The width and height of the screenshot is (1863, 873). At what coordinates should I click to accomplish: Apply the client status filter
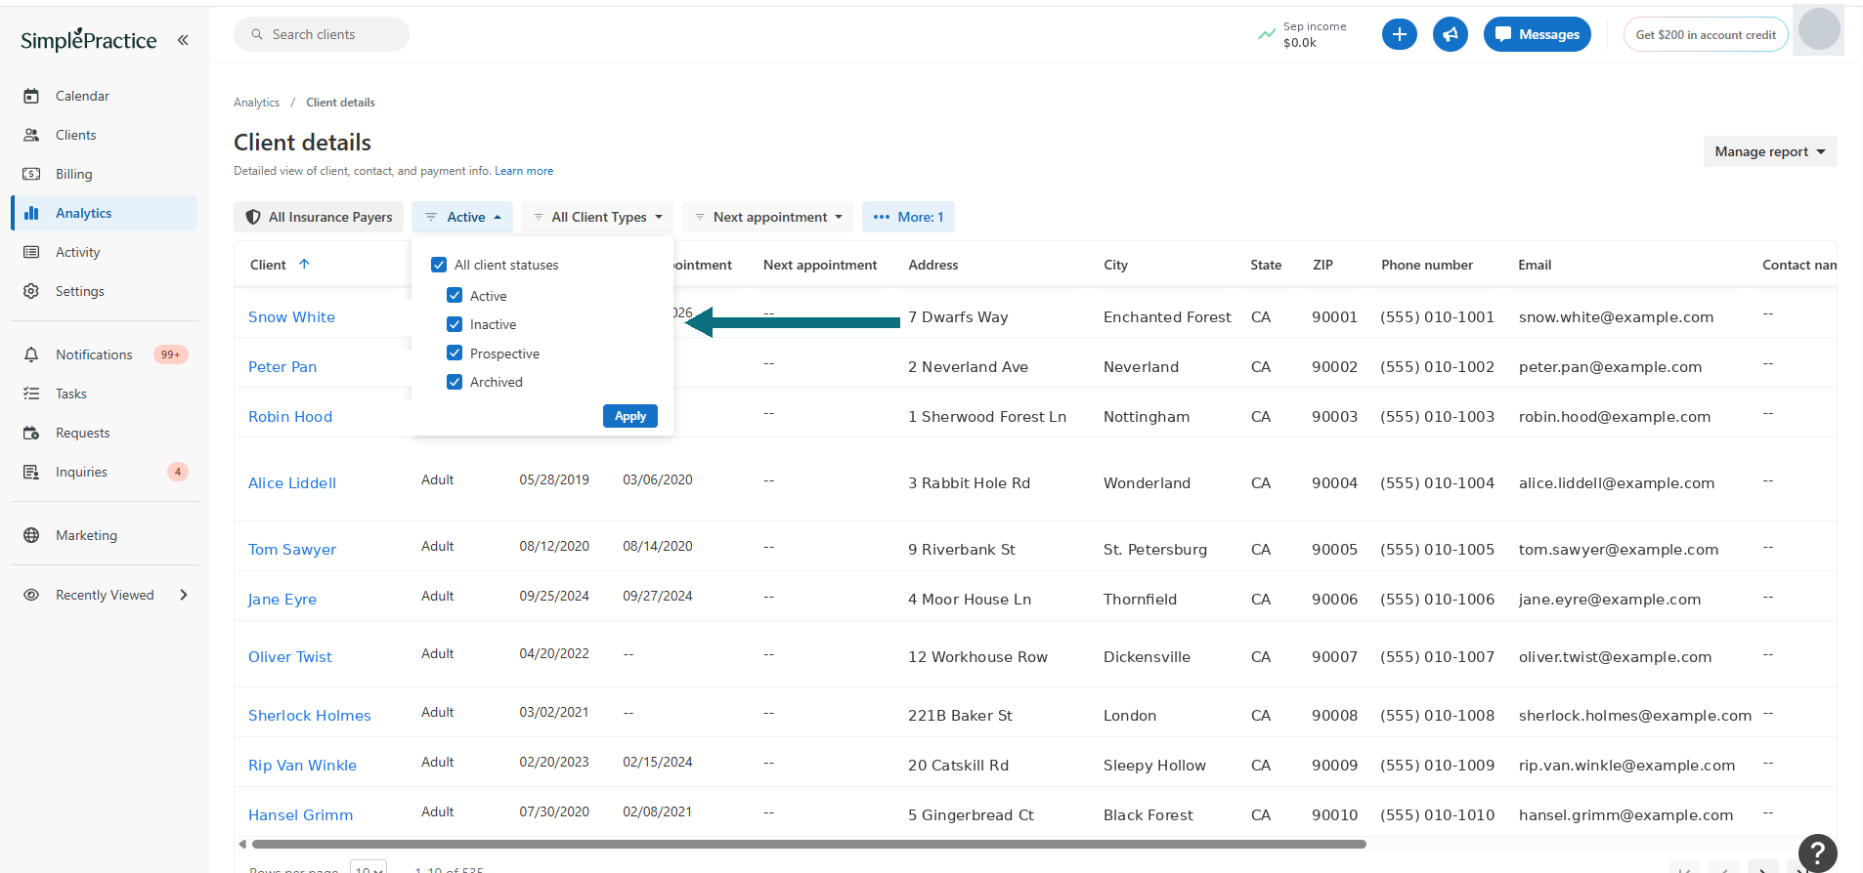click(x=630, y=416)
